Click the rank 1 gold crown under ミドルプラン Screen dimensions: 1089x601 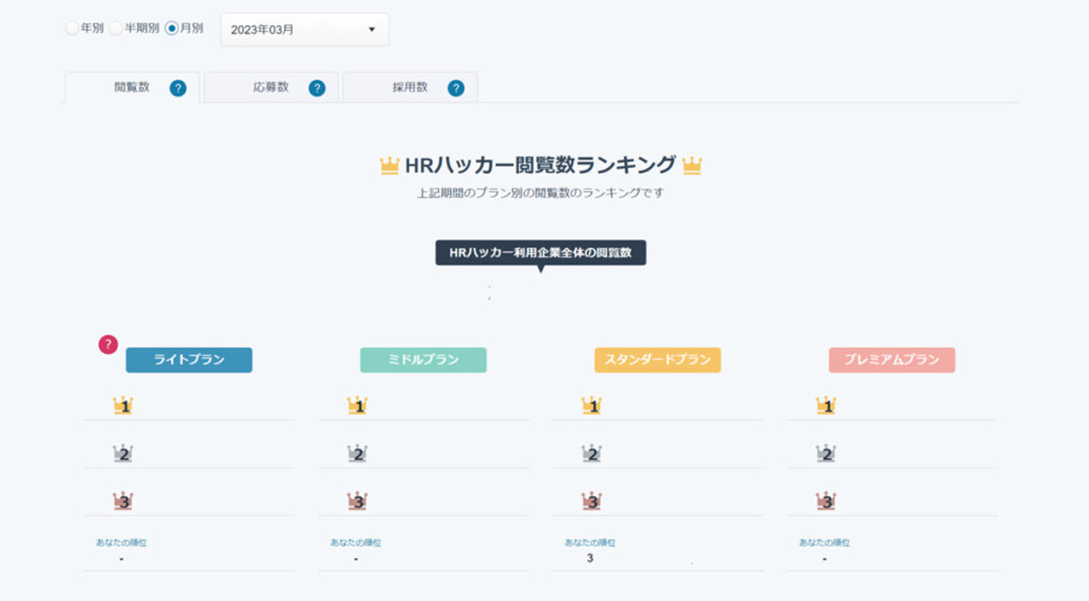pos(357,406)
